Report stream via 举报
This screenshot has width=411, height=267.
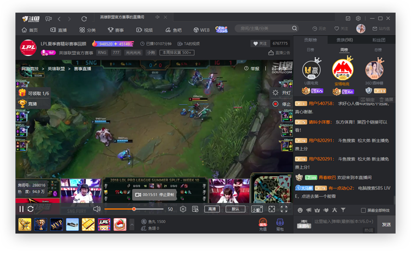point(252,69)
